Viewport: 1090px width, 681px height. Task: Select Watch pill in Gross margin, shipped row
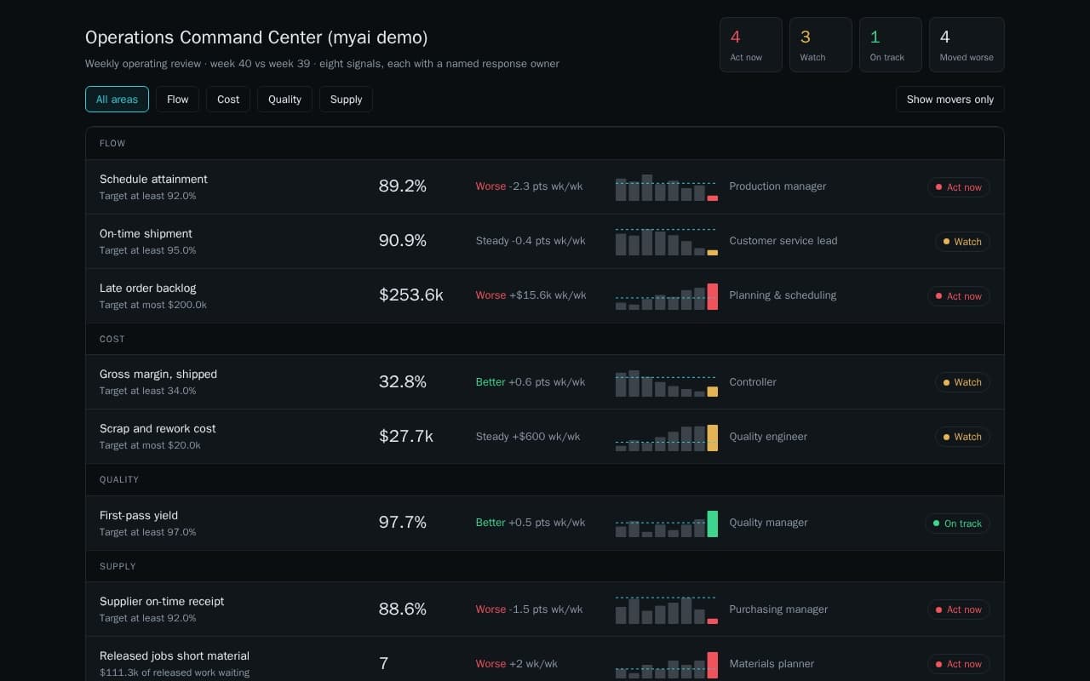click(962, 382)
